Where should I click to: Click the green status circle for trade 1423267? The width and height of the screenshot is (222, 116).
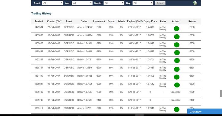click(x=177, y=60)
